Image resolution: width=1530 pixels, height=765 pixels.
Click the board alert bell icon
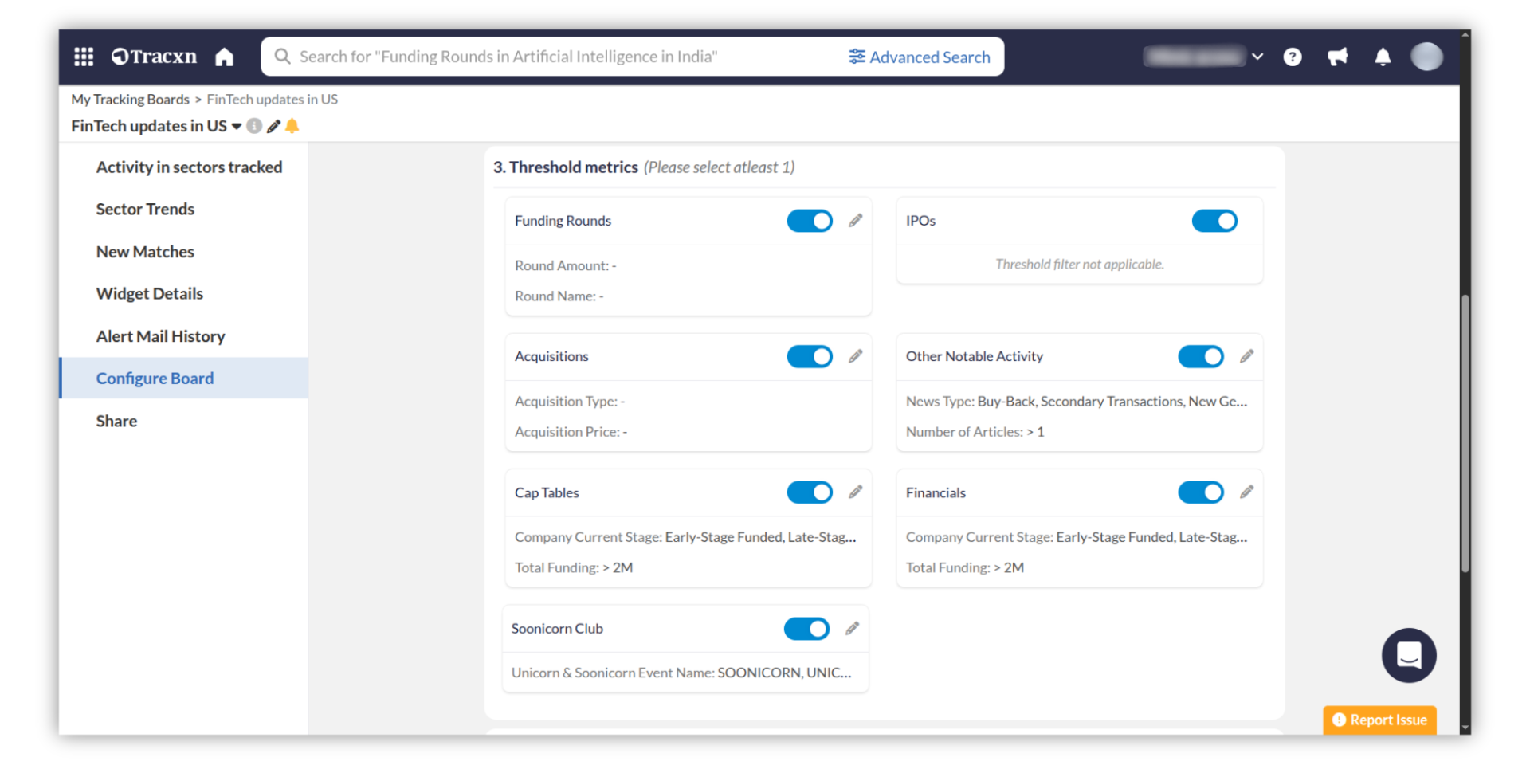292,126
